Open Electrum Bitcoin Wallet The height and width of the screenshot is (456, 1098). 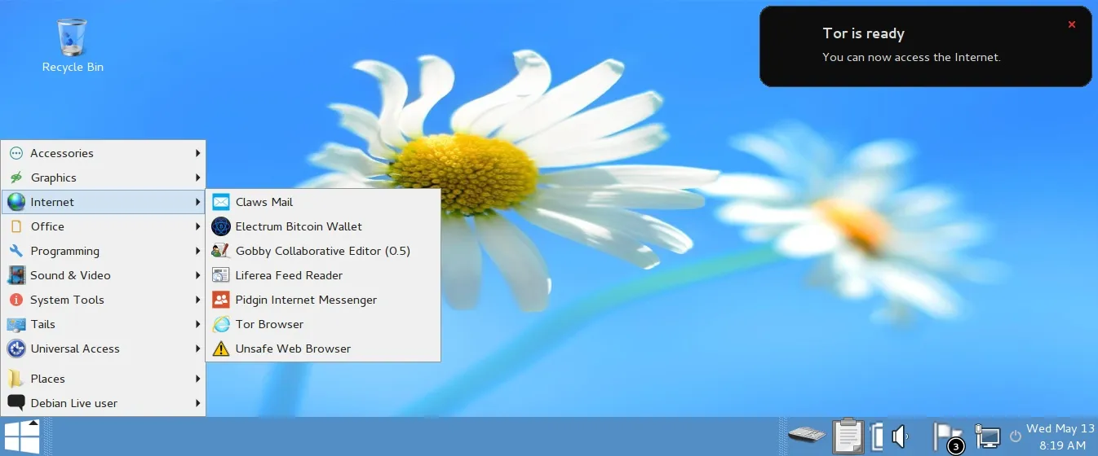click(x=298, y=226)
